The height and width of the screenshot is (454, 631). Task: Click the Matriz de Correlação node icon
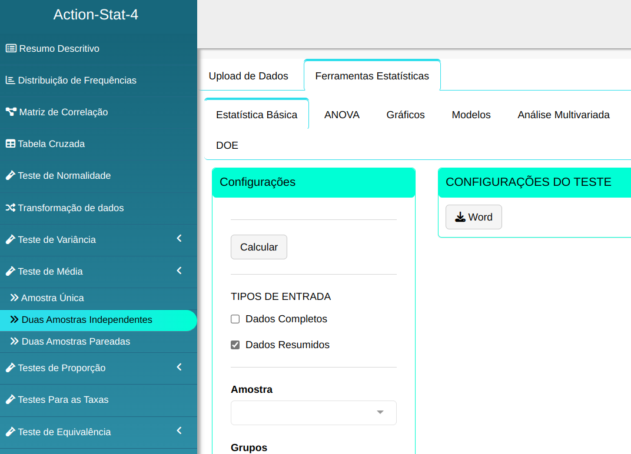(11, 112)
